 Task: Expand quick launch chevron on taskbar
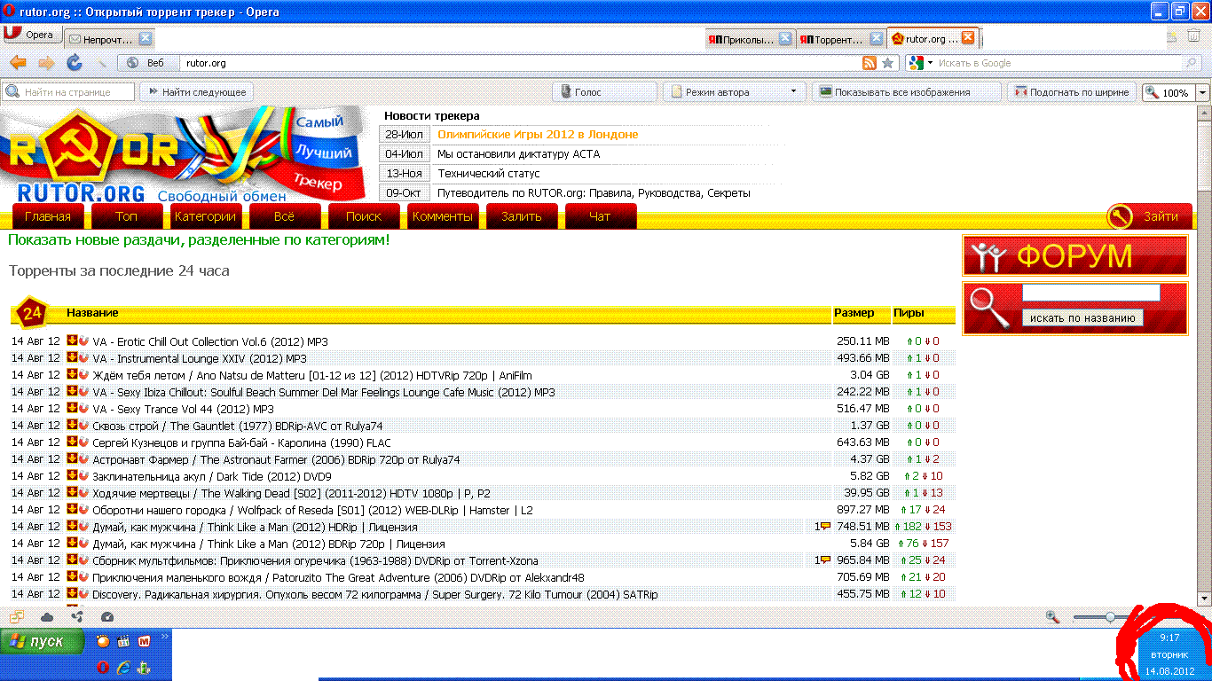click(x=164, y=637)
